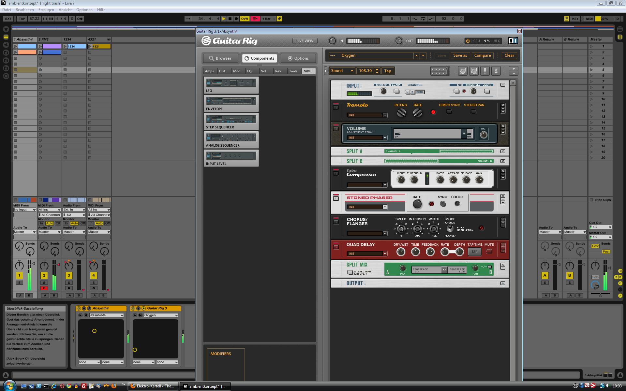Open the Oxygen preset dropdown arrow
Image resolution: width=626 pixels, height=391 pixels.
[423, 55]
